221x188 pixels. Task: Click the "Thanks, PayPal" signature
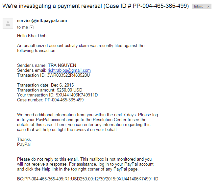tap(24, 142)
